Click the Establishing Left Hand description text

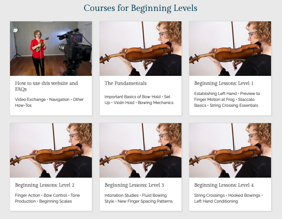pyautogui.click(x=227, y=100)
